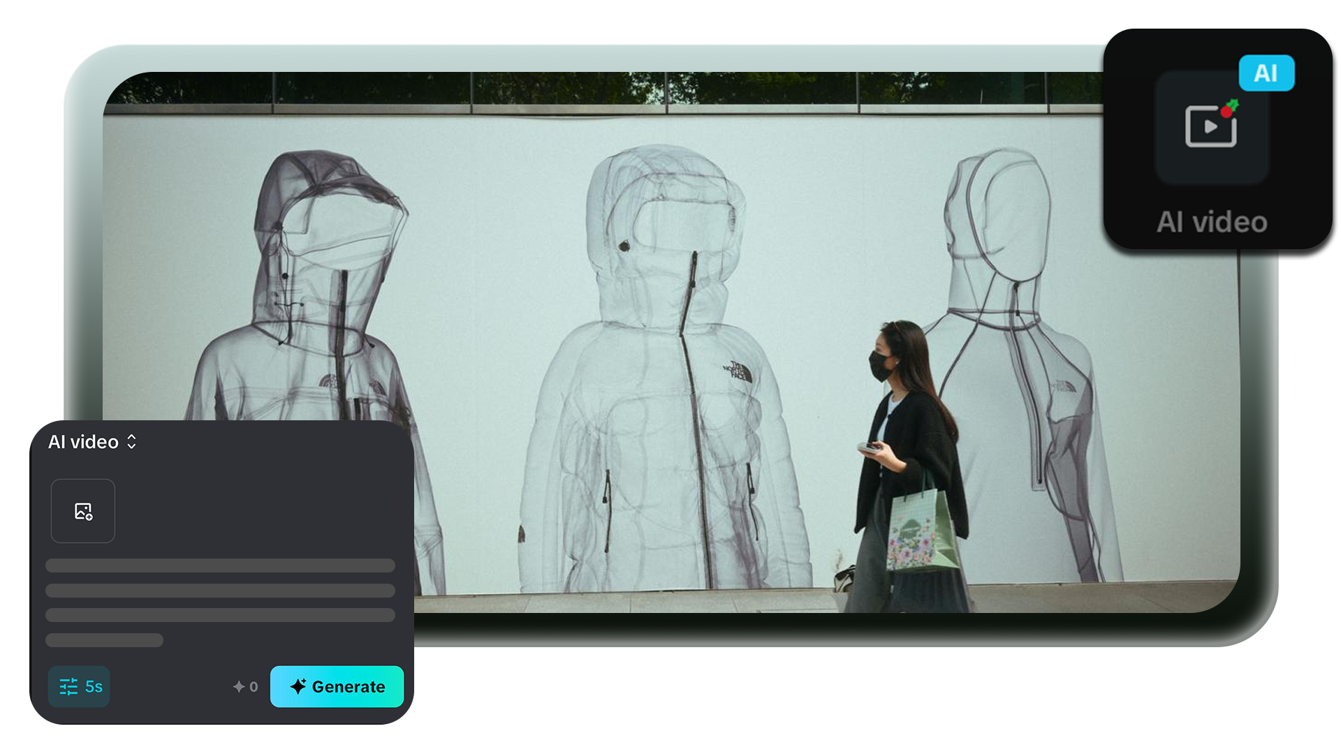
Task: Open the AI video dropdown title
Action: click(83, 442)
